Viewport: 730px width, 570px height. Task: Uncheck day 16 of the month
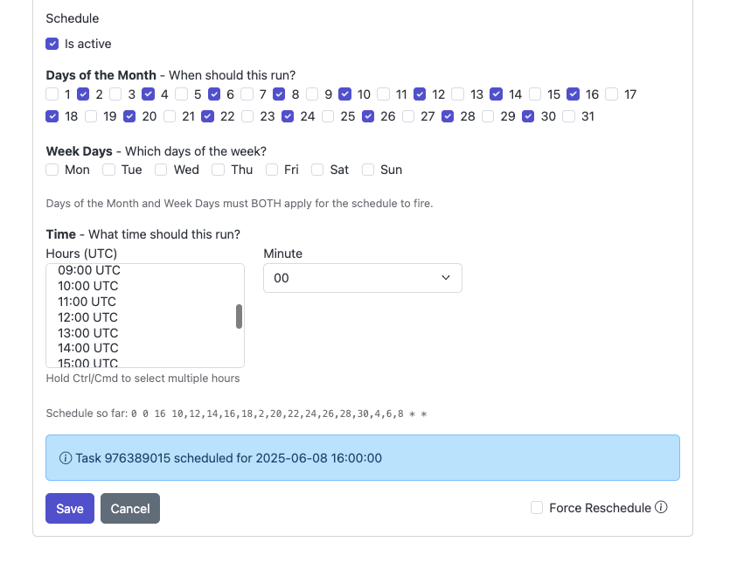(x=574, y=94)
